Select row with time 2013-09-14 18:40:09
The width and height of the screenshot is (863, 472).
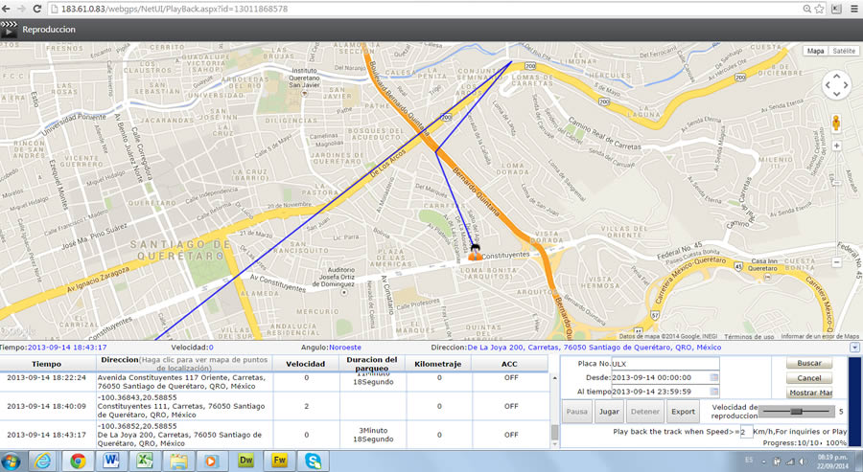pyautogui.click(x=274, y=406)
